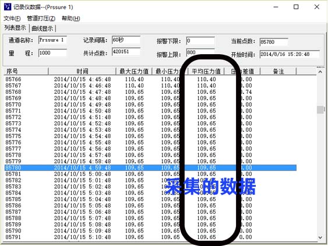This screenshot has height=246, width=328.
Task: Select row 85789
Action: 150,224
